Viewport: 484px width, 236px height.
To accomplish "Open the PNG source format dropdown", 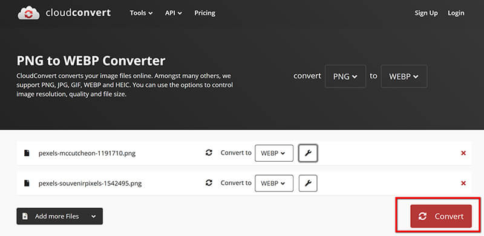I will point(345,77).
